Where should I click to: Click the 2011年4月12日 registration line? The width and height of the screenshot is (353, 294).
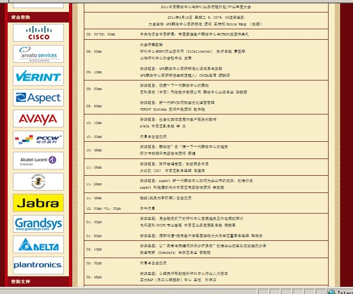(206, 17)
